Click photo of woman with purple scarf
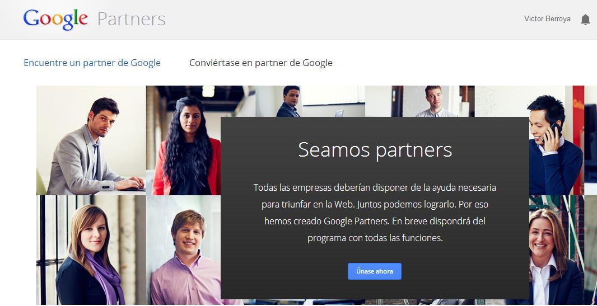The width and height of the screenshot is (597, 306). pyautogui.click(x=91, y=250)
